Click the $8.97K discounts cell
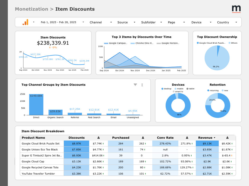 [77, 144]
